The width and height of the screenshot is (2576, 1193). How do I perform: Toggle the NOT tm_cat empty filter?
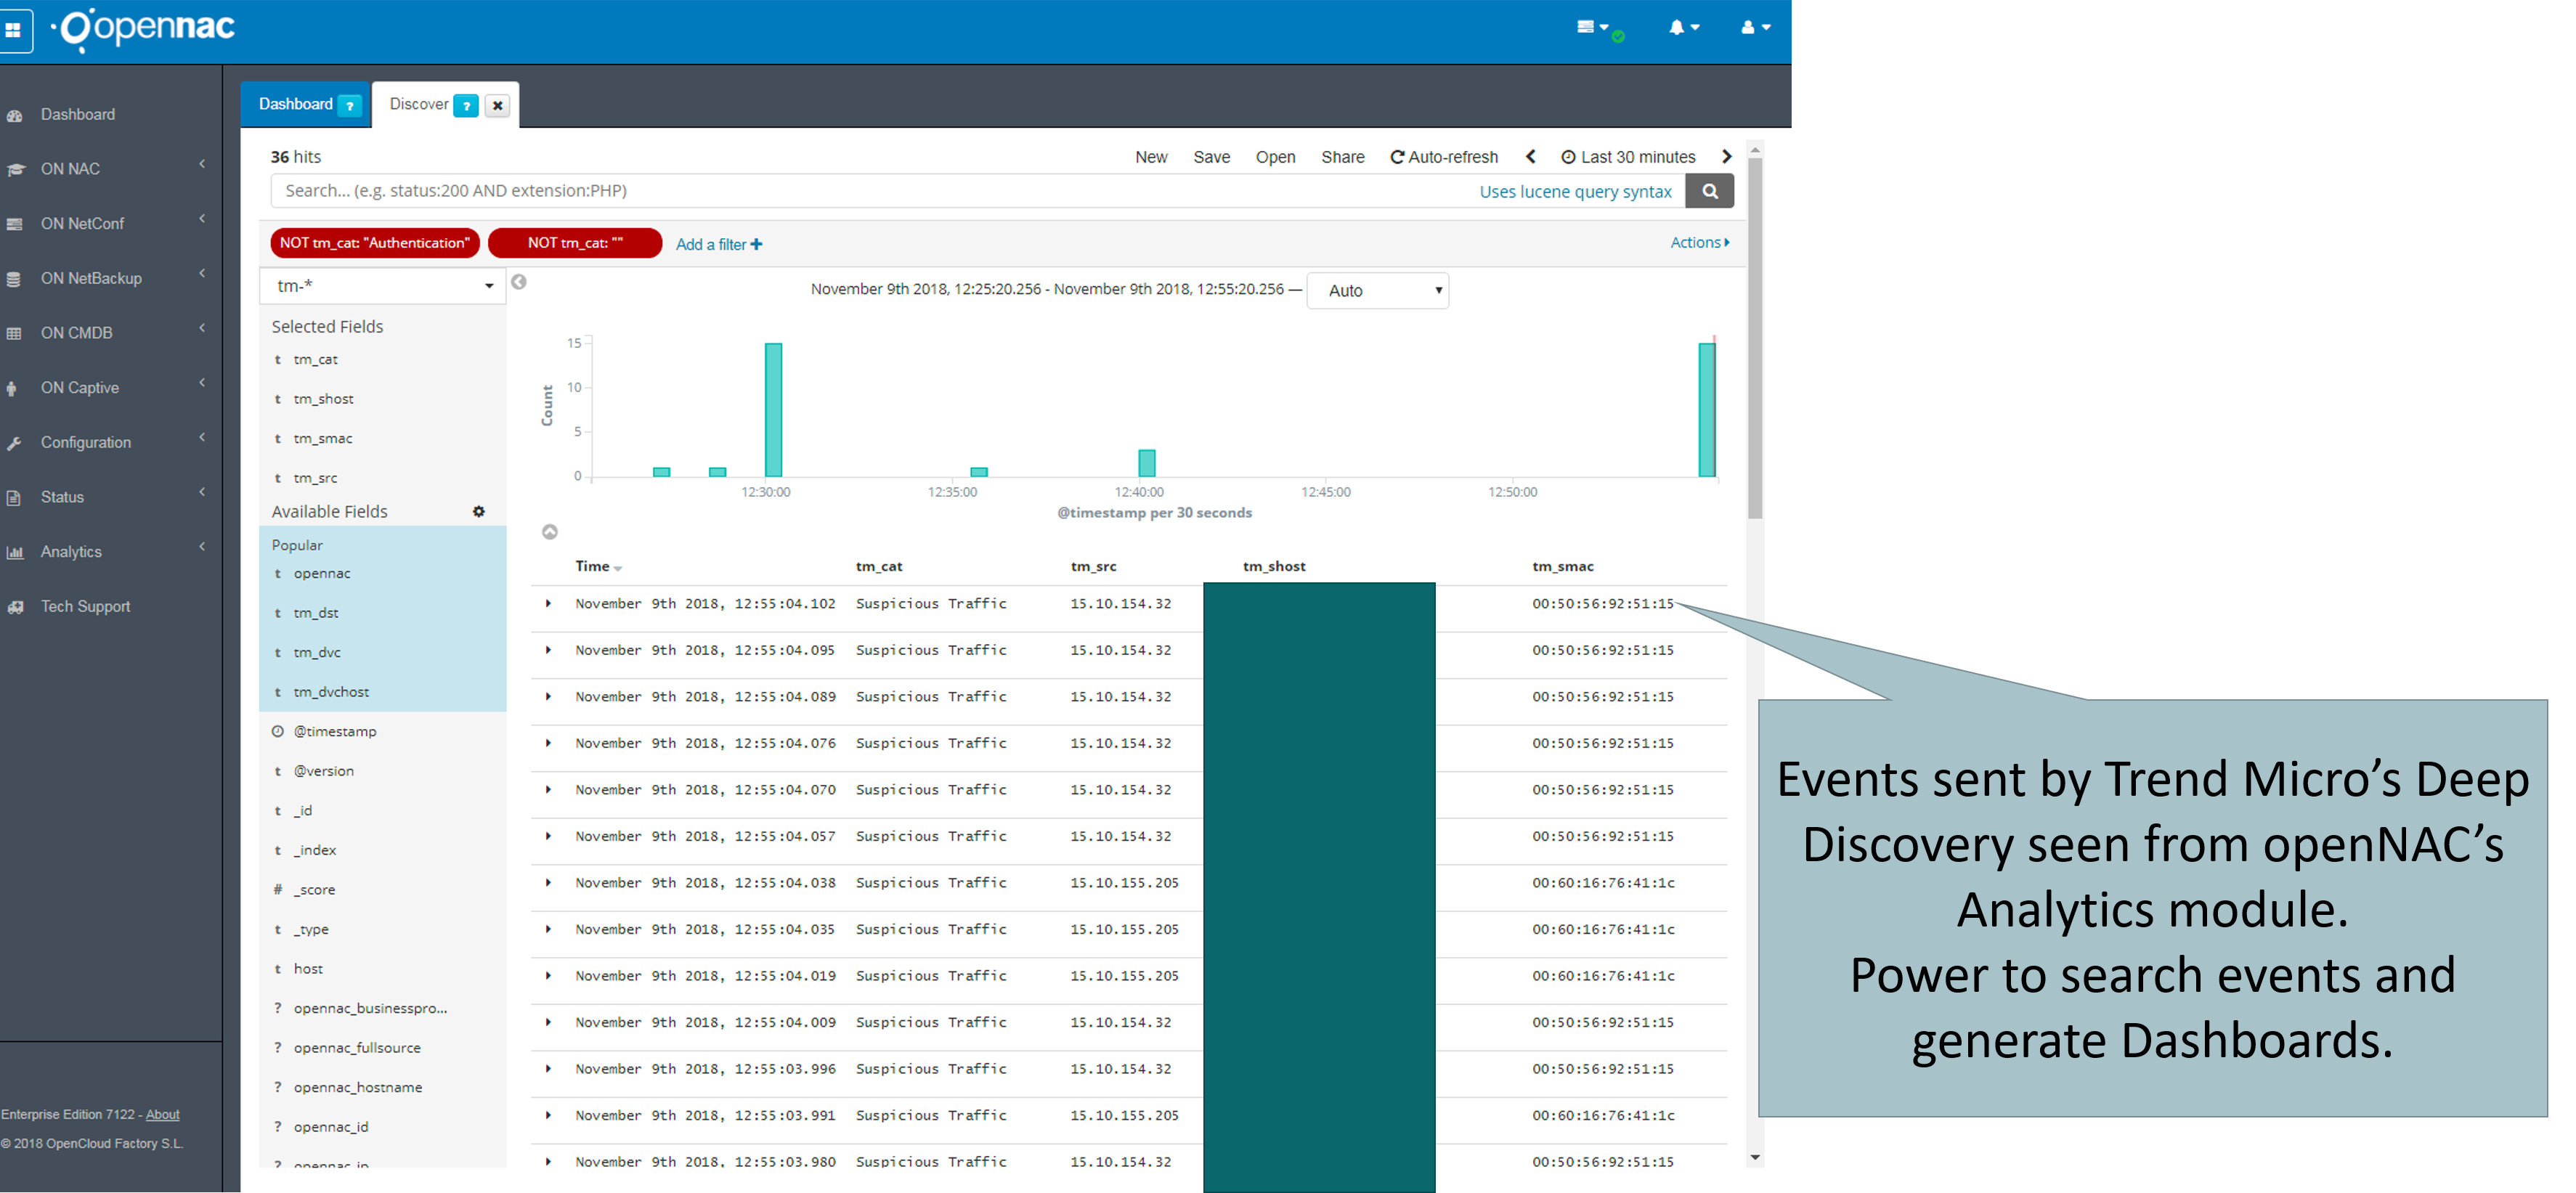pos(575,243)
